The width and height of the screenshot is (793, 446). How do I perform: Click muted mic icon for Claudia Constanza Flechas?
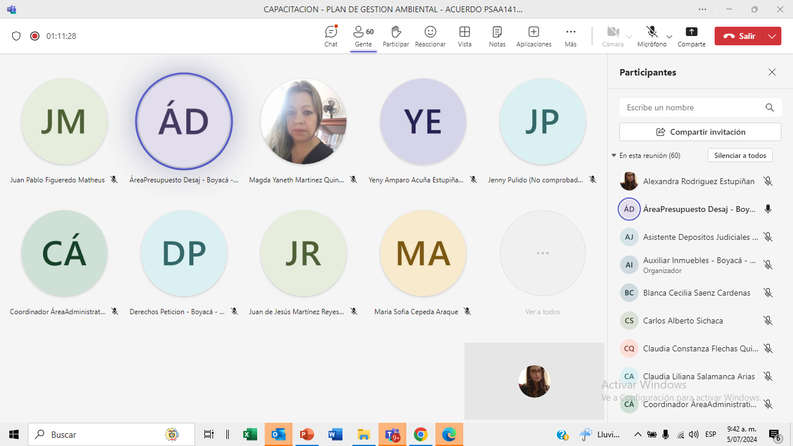pos(768,348)
